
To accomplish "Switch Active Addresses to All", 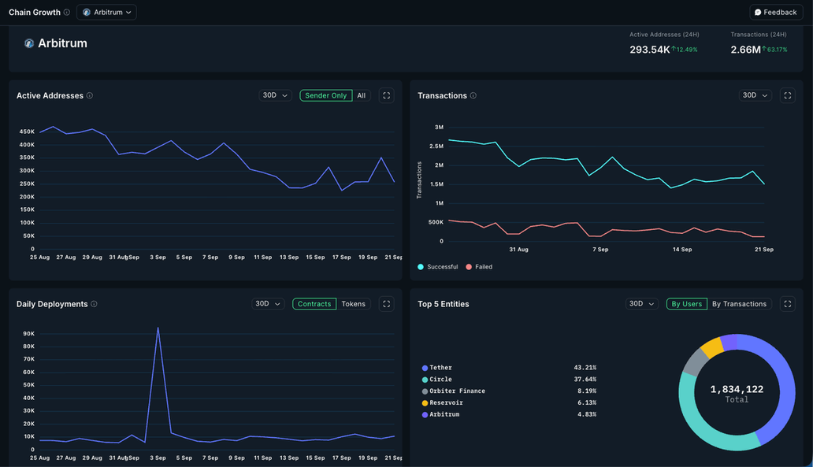I will coord(362,95).
